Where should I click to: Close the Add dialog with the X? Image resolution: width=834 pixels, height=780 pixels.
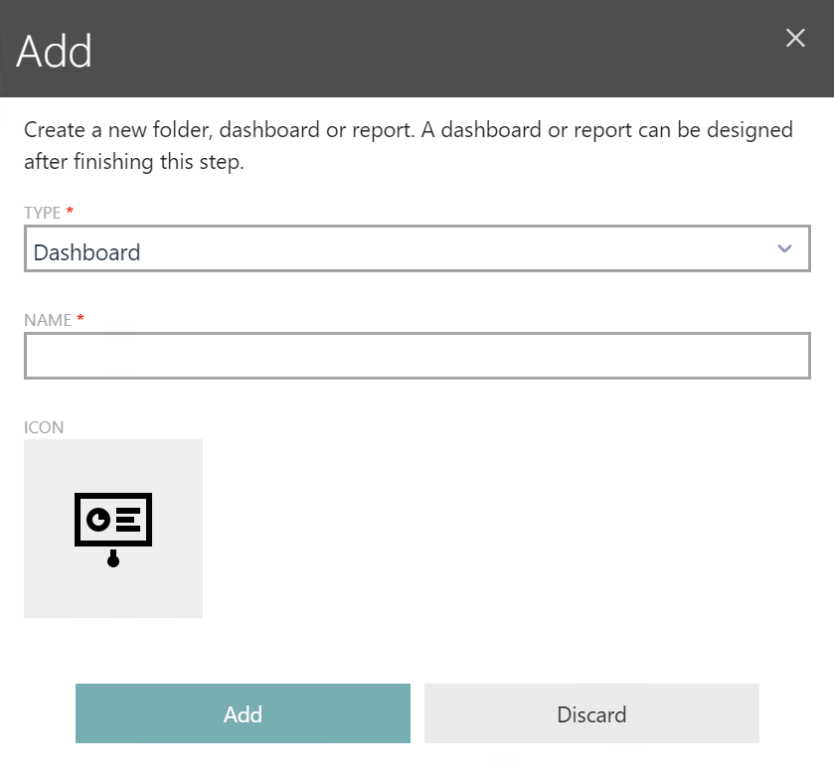coord(795,38)
